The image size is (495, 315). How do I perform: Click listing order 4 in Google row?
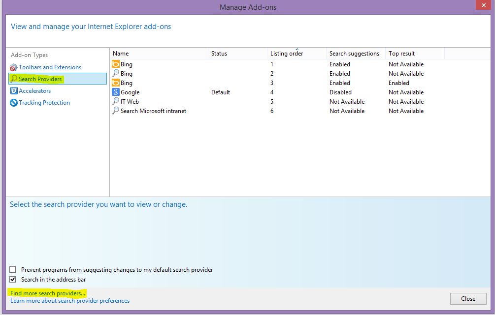coord(272,92)
